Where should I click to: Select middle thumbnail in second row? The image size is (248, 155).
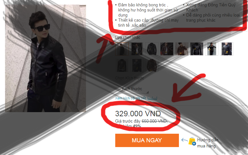(137, 65)
